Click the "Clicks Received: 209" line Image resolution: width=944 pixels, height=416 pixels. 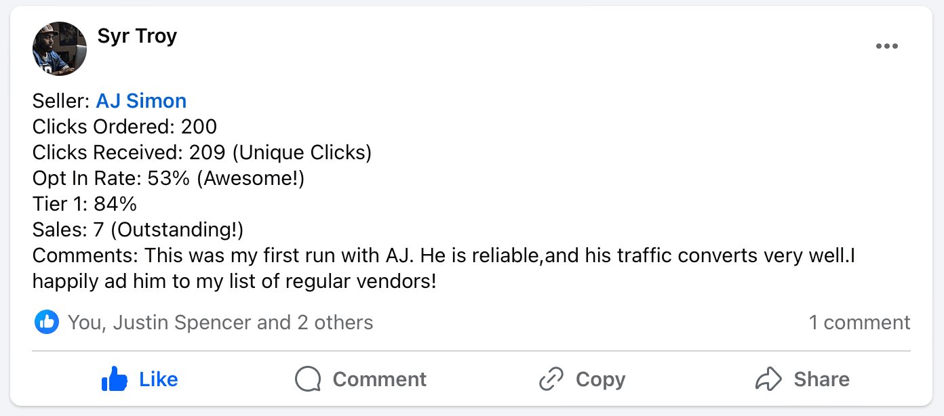(202, 152)
